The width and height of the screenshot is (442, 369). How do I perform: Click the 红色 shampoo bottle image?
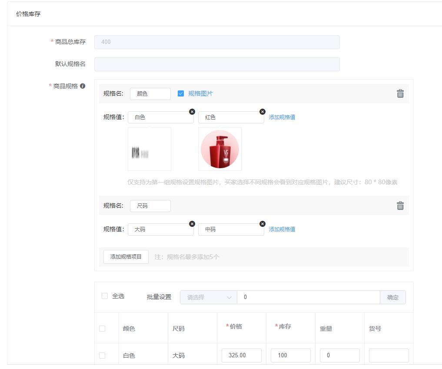[x=220, y=149]
